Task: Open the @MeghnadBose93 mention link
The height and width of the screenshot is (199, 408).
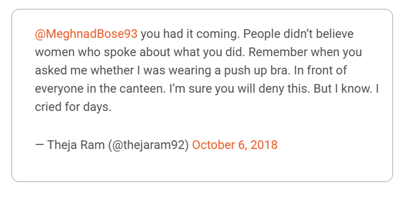Action: click(x=86, y=34)
